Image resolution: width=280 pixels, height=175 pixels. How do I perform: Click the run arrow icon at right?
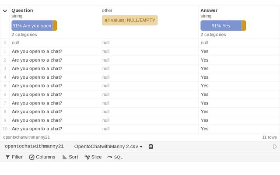275,147
